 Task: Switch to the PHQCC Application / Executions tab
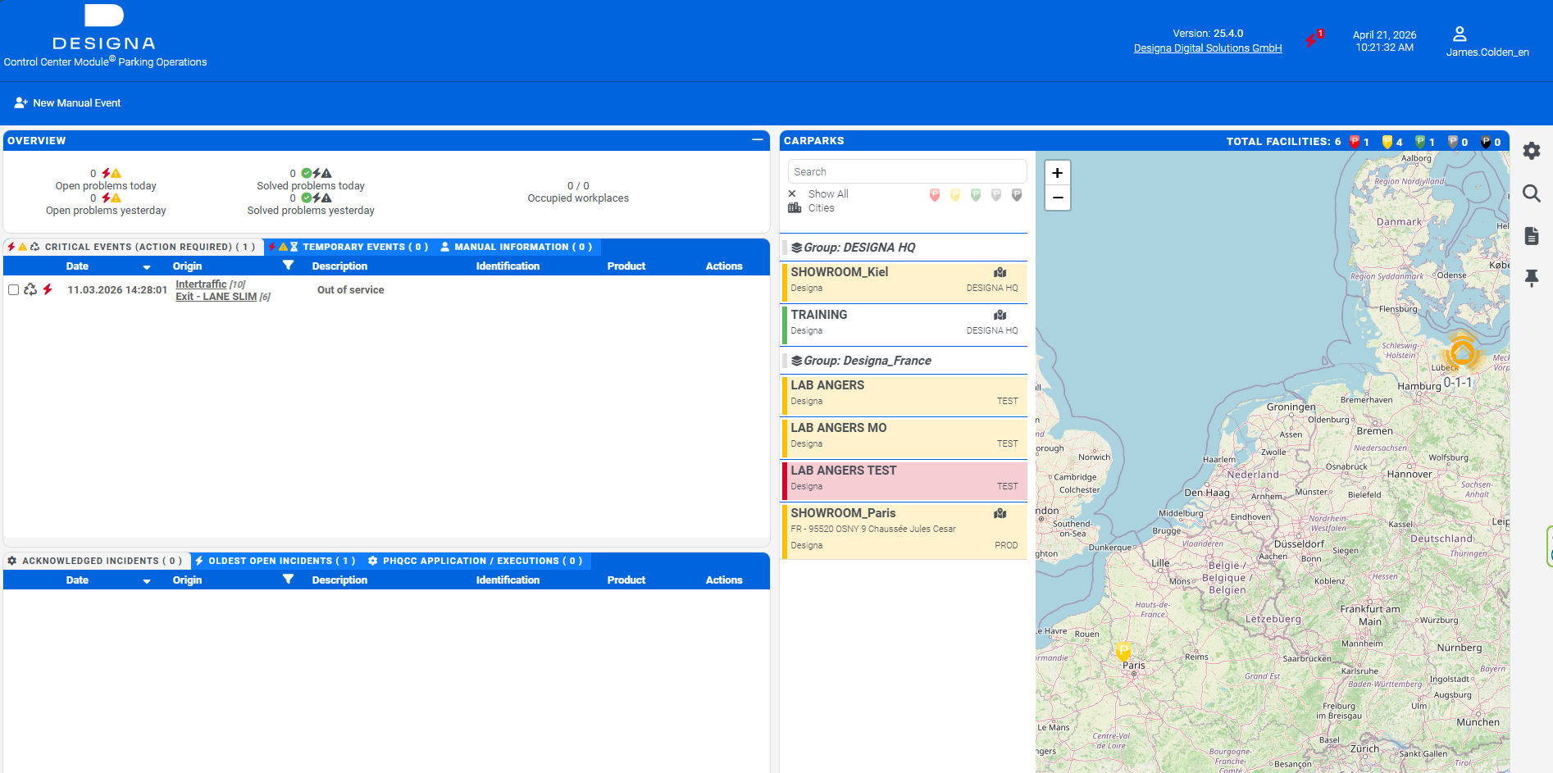coord(476,561)
